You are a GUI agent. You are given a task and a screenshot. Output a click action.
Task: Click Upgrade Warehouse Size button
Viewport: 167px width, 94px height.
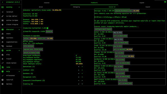point(127,11)
